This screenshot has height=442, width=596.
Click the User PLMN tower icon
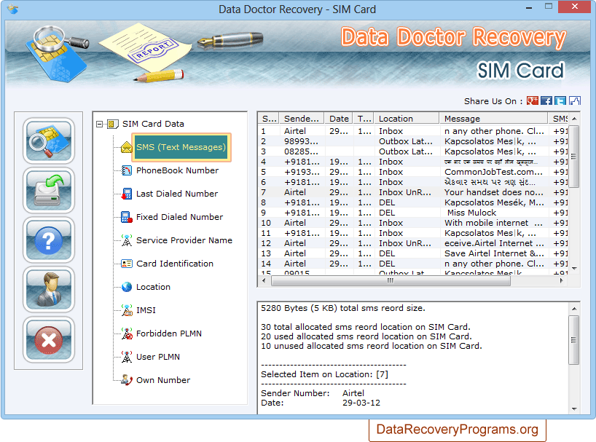pos(126,357)
